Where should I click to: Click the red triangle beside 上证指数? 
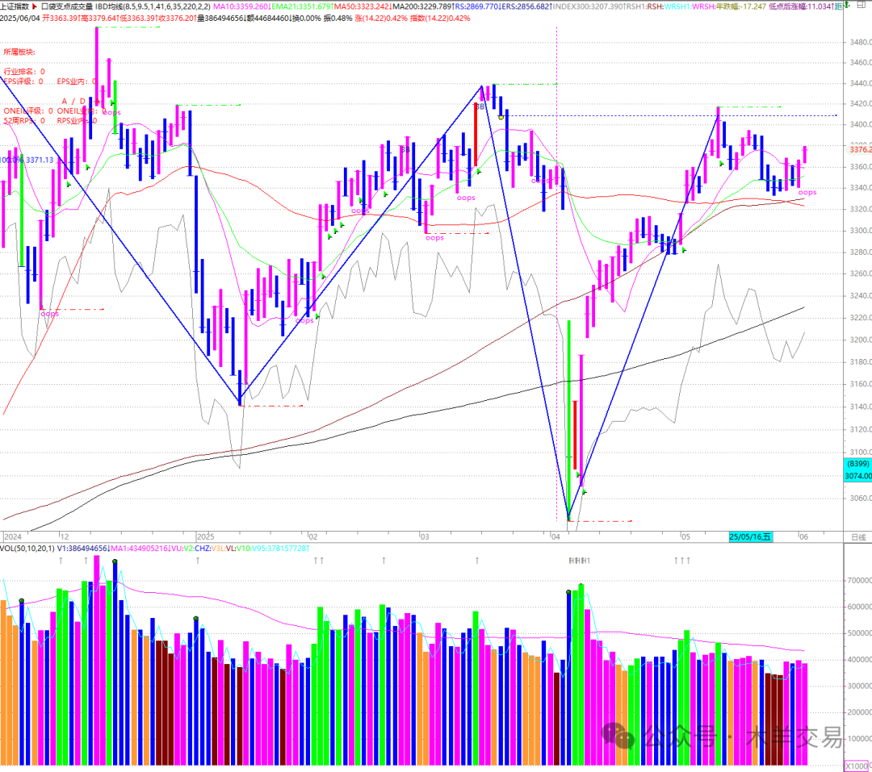point(36,6)
